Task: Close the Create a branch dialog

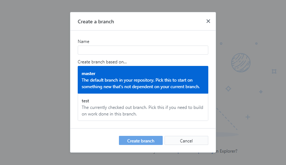Action: point(208,21)
